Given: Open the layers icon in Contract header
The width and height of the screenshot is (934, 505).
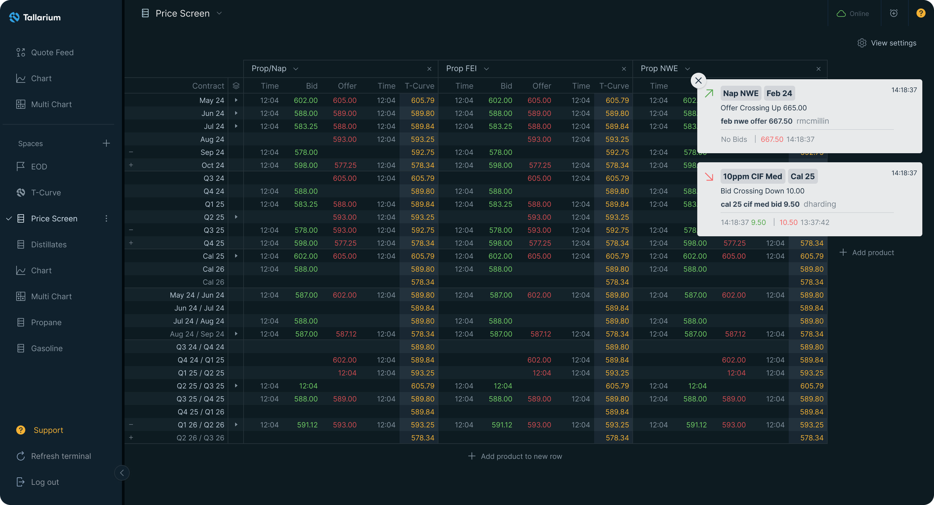Looking at the screenshot, I should coord(236,86).
